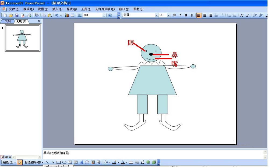Insert a vertical text box
Image resolution: width=269 pixels, height=168 pixels.
pyautogui.click(x=76, y=162)
